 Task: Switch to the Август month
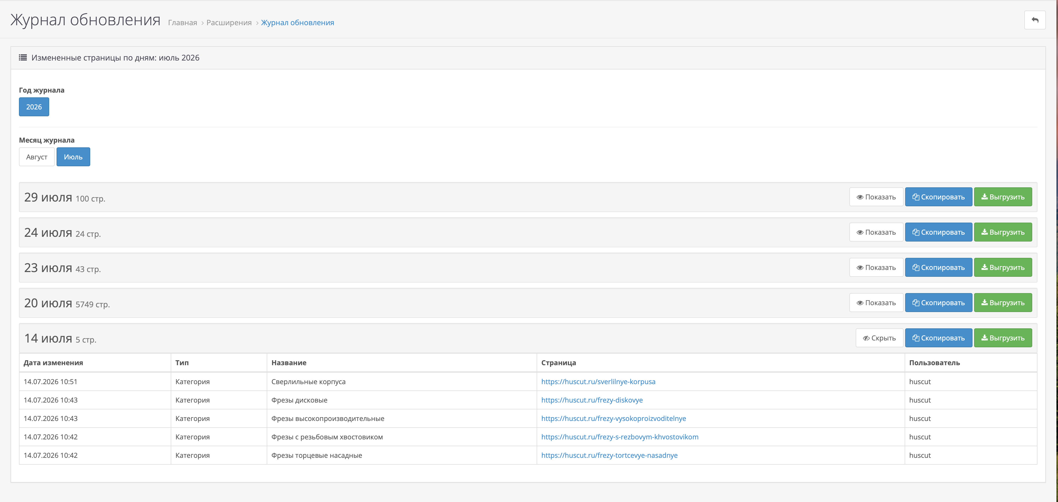click(37, 157)
